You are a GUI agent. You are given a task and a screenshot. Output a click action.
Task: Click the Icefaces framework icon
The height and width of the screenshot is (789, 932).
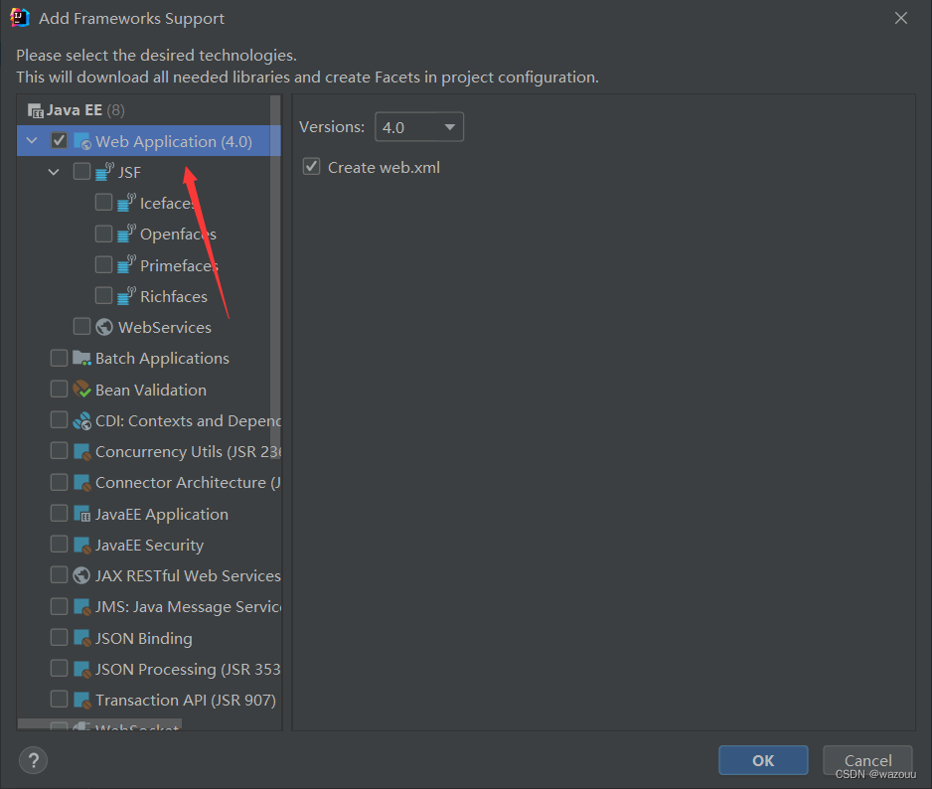(x=126, y=203)
